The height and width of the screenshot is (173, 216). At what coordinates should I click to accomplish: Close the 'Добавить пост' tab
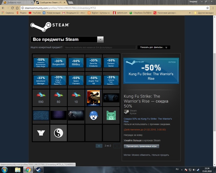point(32,2)
